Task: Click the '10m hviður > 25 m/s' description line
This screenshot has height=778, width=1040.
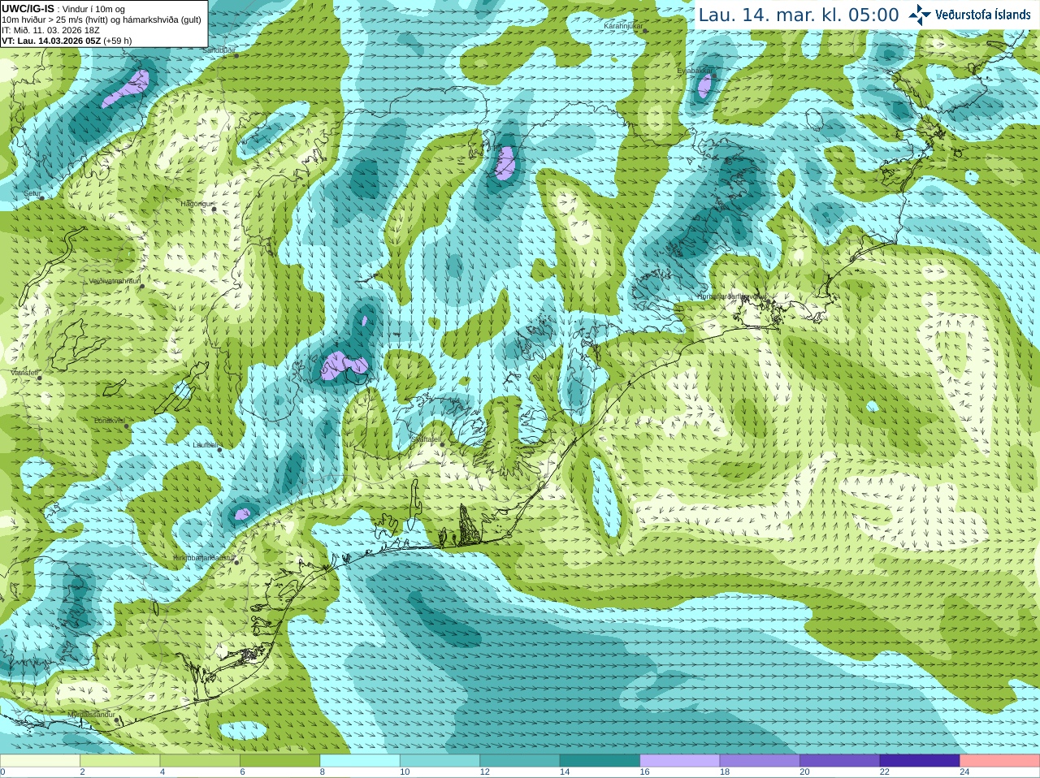Action: (102, 19)
